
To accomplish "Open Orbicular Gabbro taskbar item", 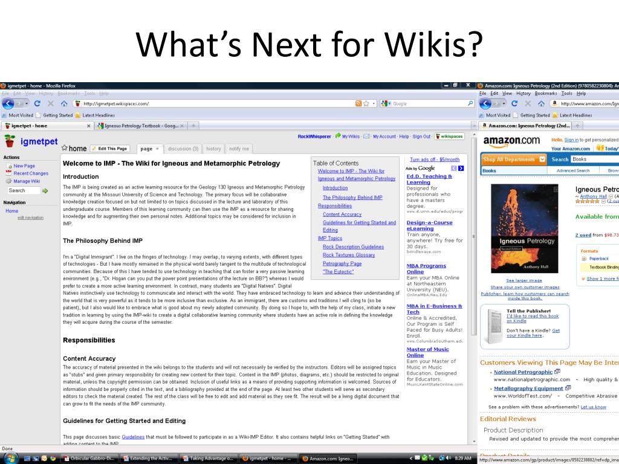I will pos(89,459).
